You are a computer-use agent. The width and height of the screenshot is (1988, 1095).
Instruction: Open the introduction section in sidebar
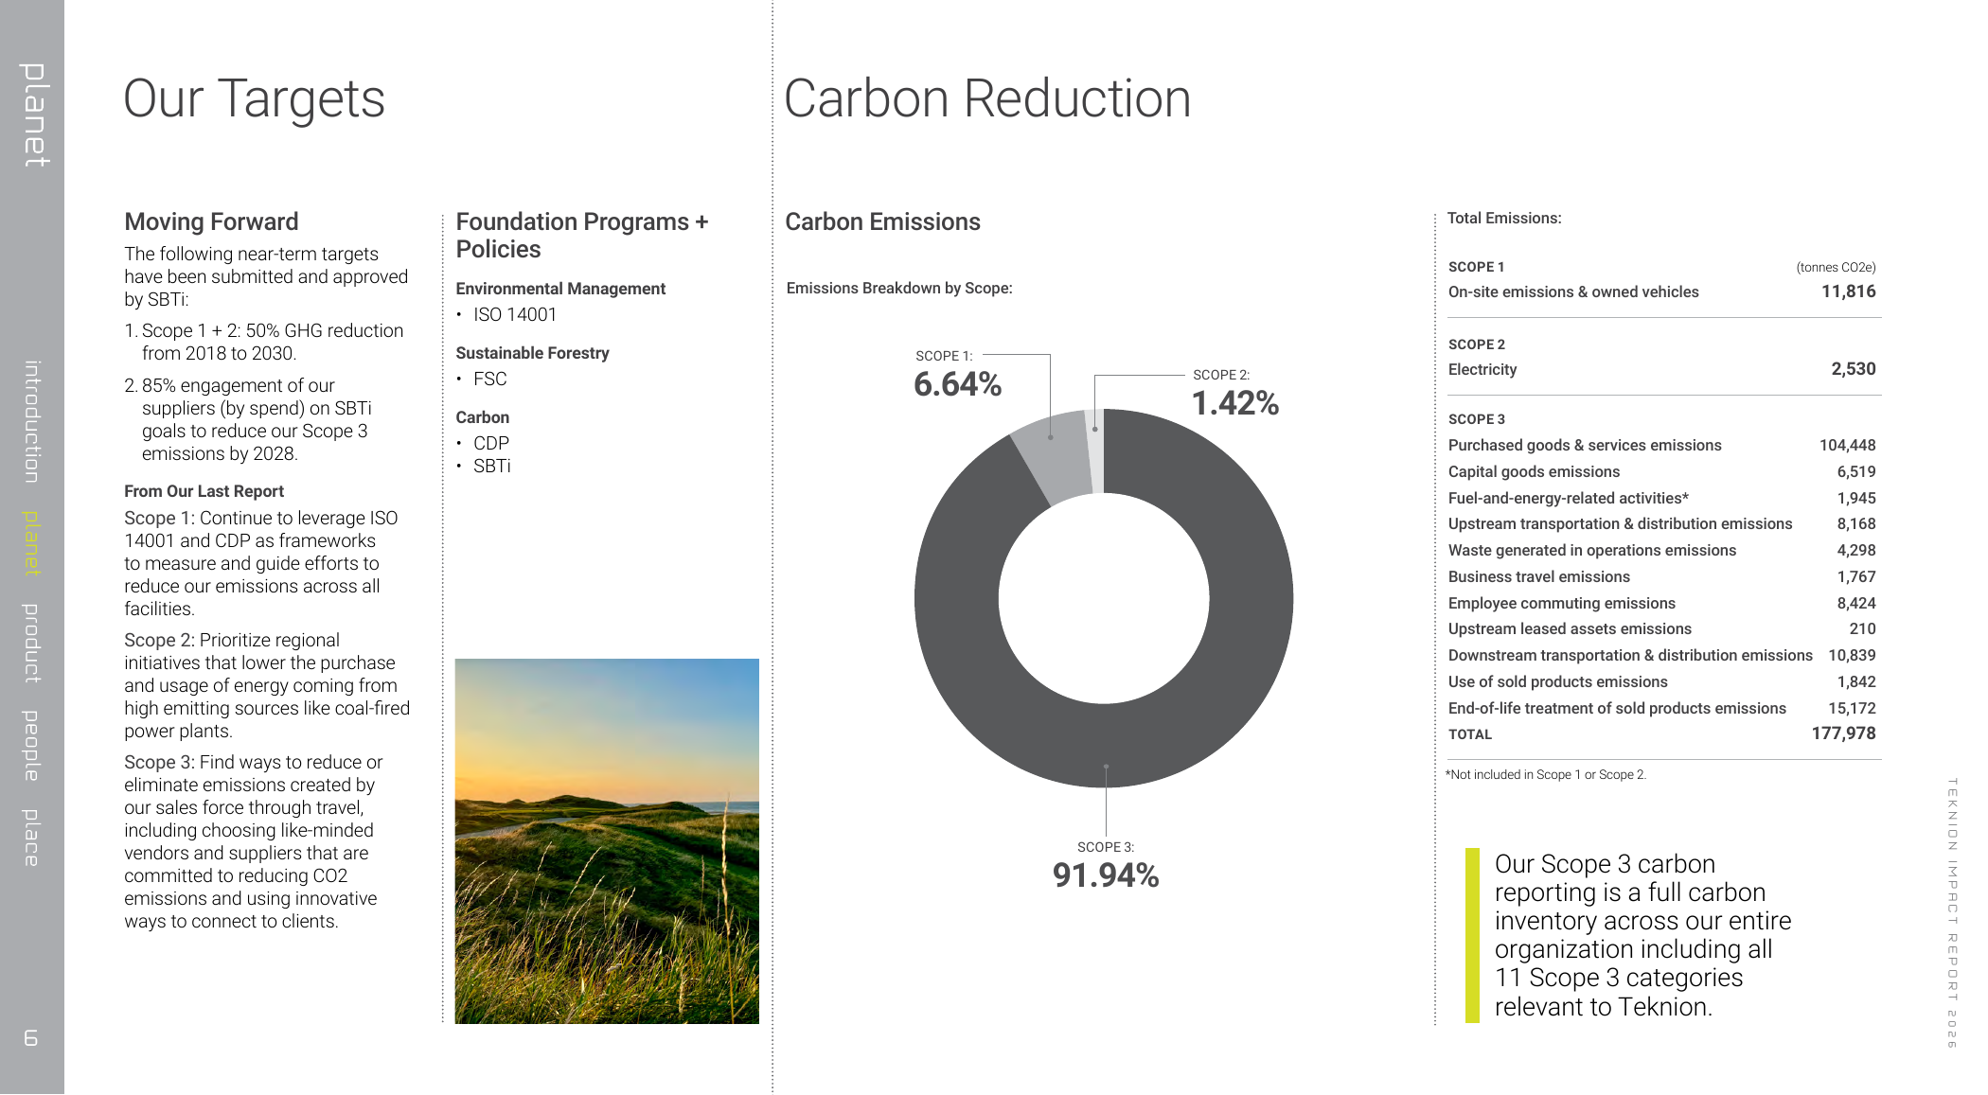[x=32, y=421]
